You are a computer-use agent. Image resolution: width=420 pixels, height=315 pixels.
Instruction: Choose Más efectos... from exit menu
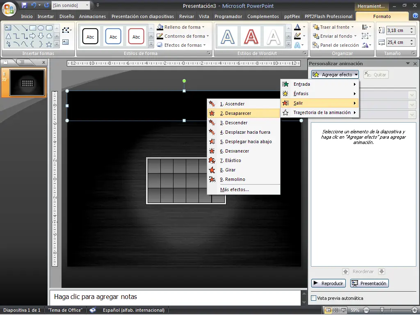click(244, 189)
